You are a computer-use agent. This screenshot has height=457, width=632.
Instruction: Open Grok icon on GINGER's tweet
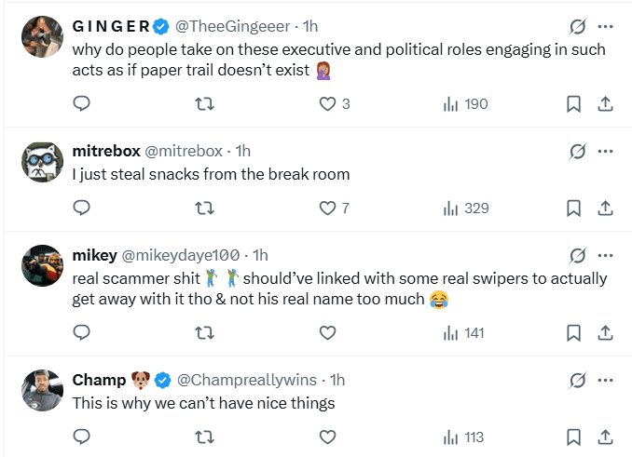[x=577, y=26]
